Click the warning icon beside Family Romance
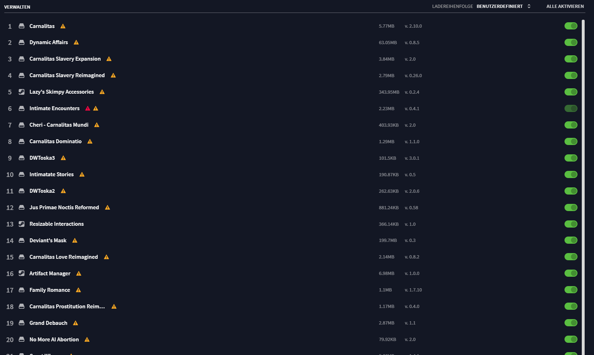Screen dimensions: 594x355 [x=78, y=290]
